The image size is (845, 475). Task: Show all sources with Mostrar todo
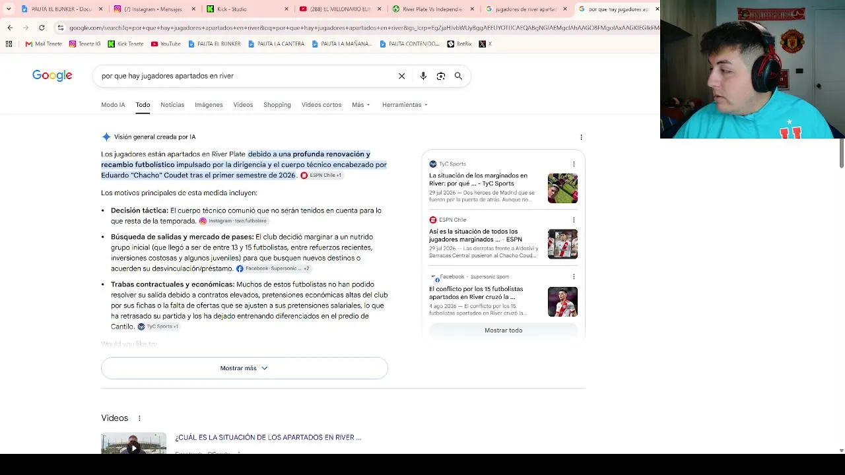[x=503, y=331]
